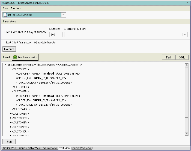Screen dimensions: 191x151
Task: Open the Query Plan View tab
Action: [82, 148]
